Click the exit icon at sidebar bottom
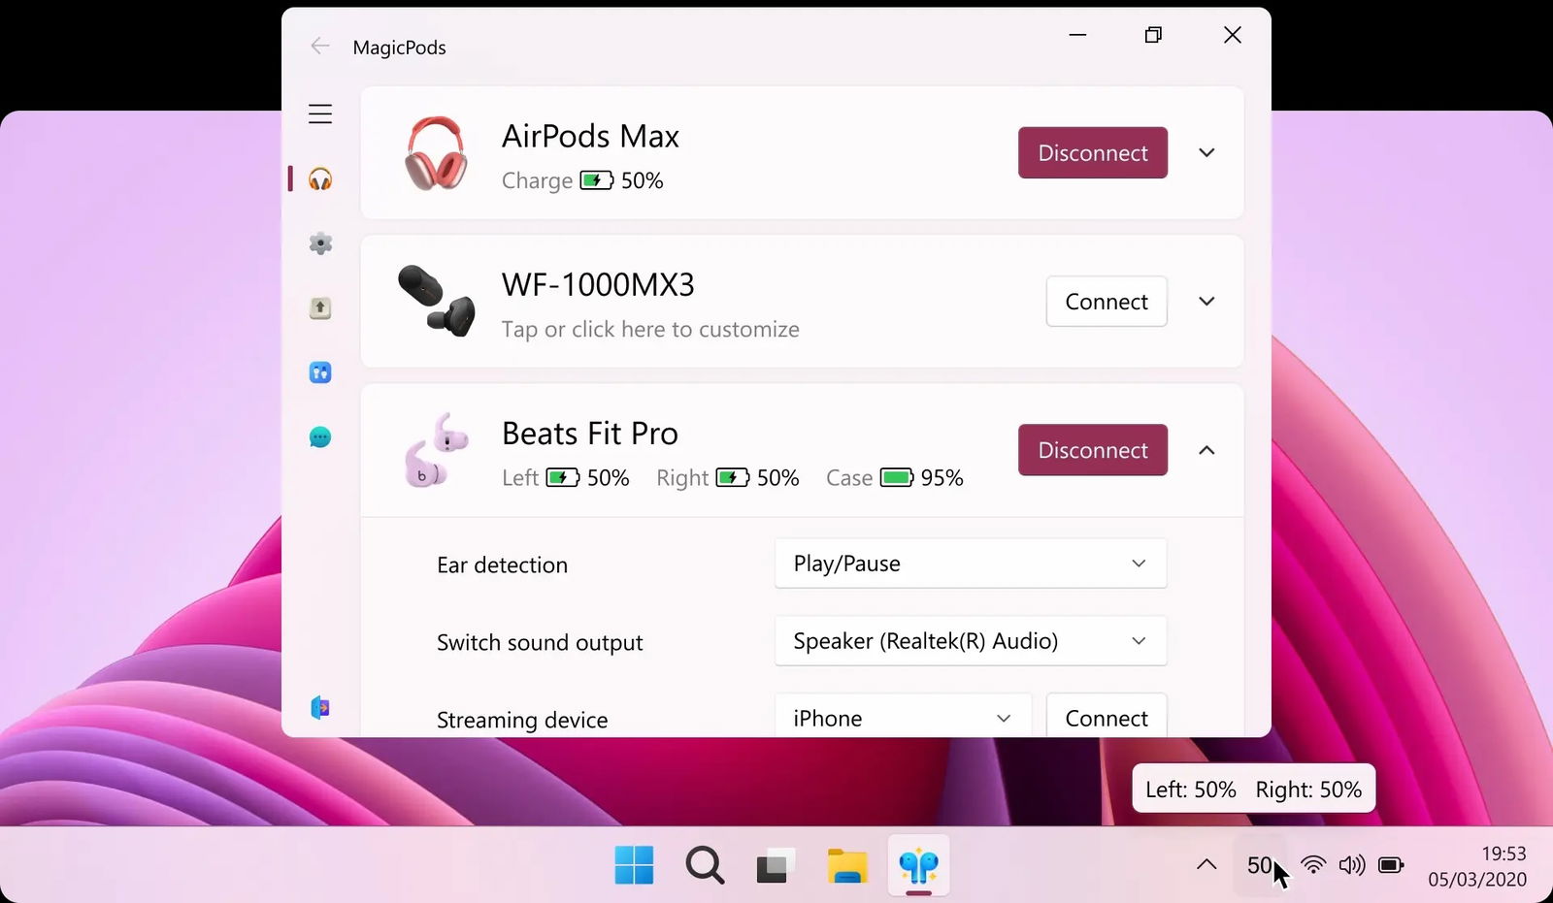Viewport: 1553px width, 903px height. tap(320, 706)
